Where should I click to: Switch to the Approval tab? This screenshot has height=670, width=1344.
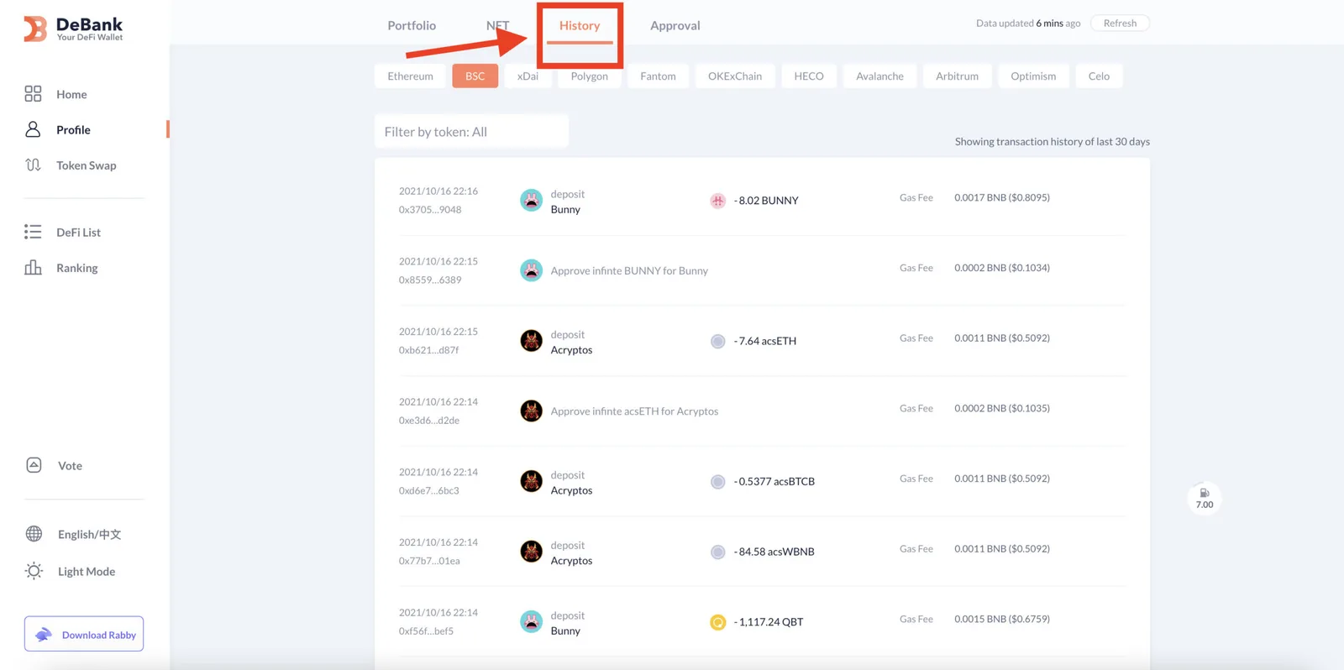pyautogui.click(x=675, y=25)
